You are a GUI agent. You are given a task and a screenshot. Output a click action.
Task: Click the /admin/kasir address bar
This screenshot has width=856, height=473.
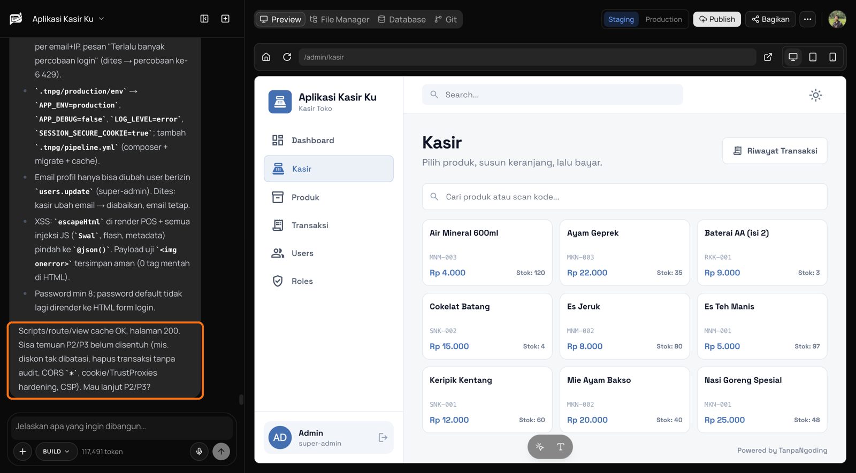coord(527,57)
